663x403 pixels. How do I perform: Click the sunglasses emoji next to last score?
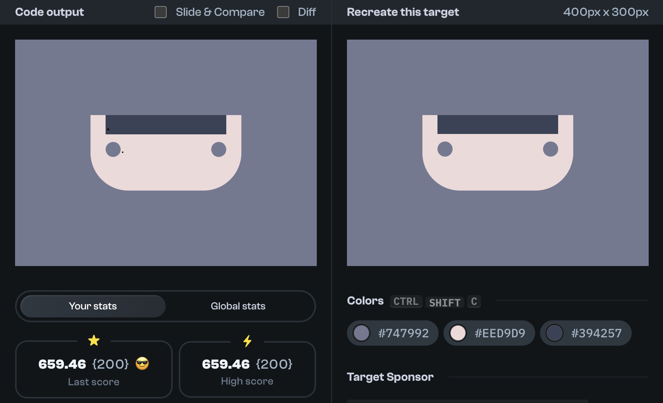pos(142,363)
